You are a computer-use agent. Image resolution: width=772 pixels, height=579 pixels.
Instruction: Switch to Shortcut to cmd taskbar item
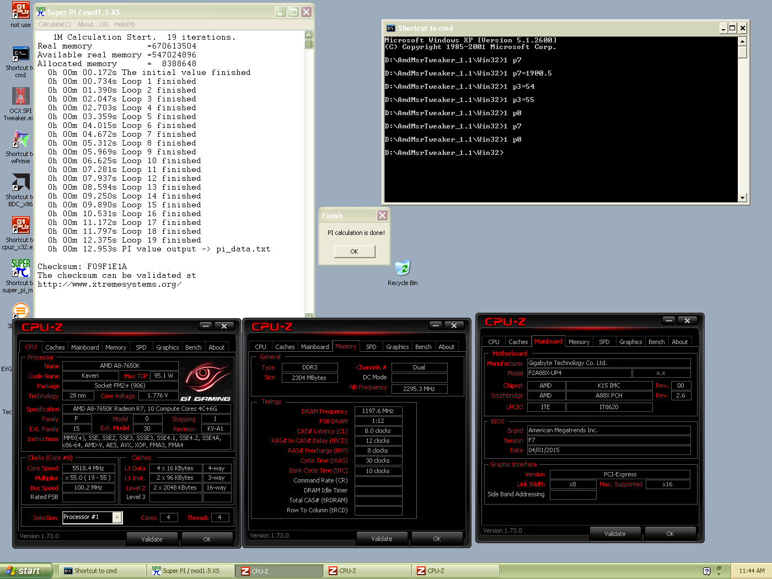(103, 571)
